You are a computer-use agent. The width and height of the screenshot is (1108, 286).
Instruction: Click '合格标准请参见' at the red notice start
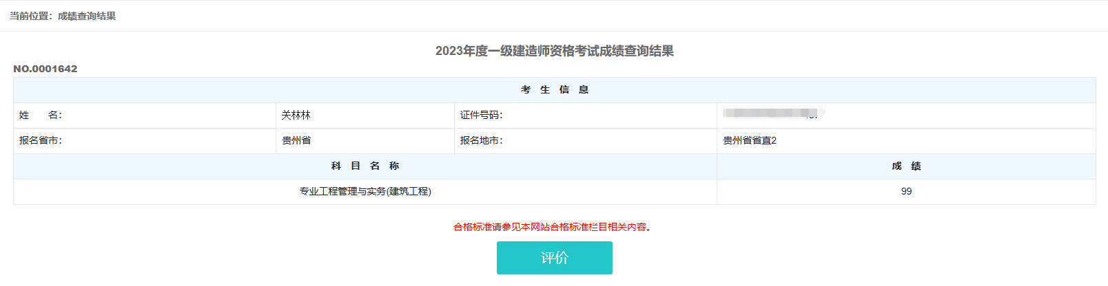(x=482, y=227)
